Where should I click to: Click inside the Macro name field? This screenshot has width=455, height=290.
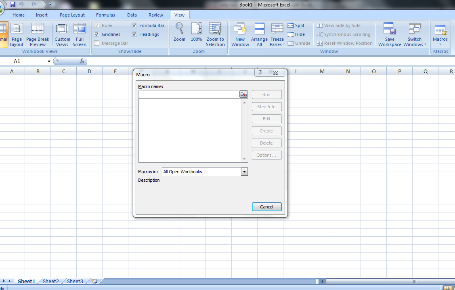coord(190,94)
